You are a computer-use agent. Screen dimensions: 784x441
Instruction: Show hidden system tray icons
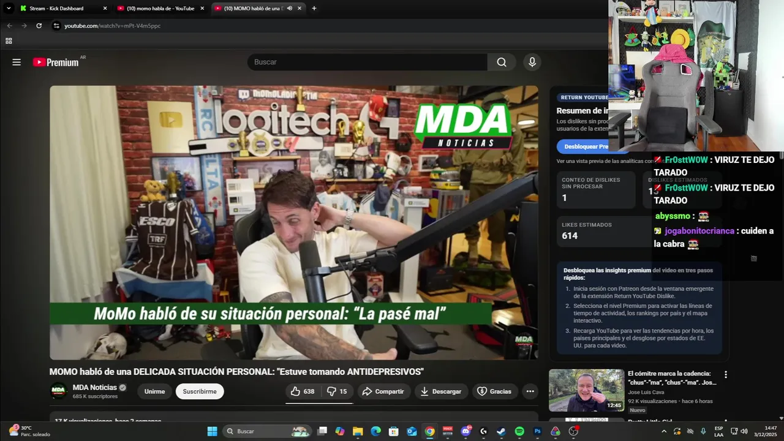point(664,431)
